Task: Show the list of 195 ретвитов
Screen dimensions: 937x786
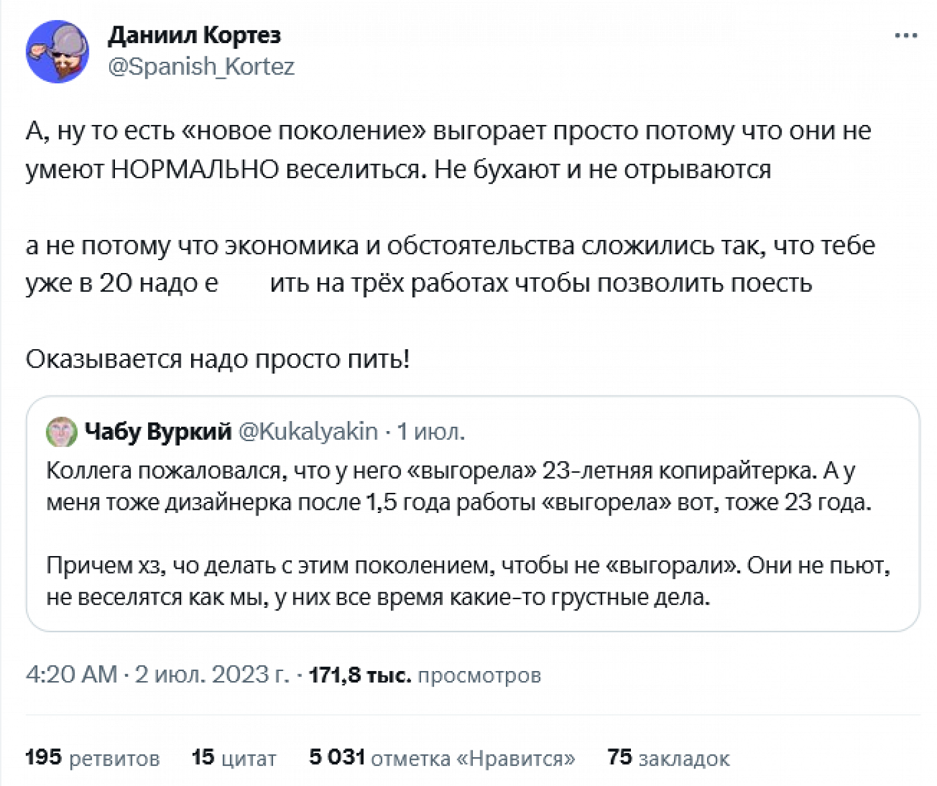Action: click(92, 758)
